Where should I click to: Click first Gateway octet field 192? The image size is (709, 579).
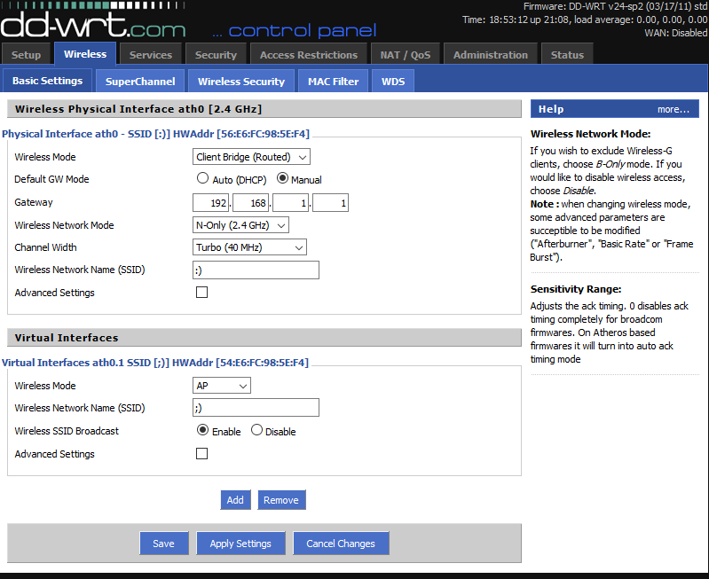click(211, 203)
